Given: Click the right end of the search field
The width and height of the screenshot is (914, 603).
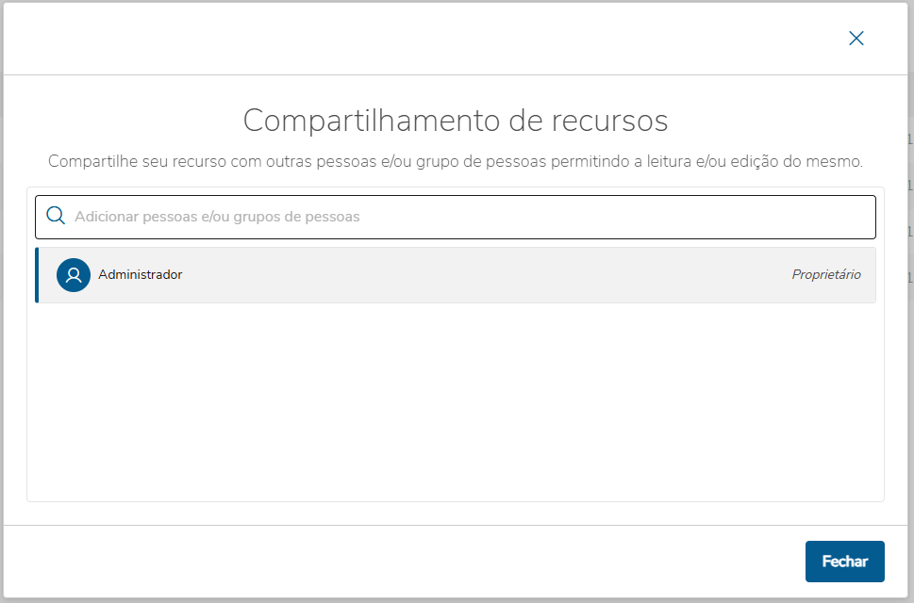Looking at the screenshot, I should click(x=849, y=217).
